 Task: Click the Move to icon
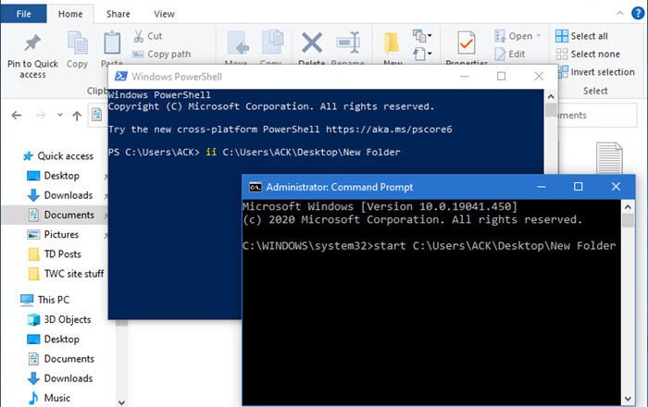coord(238,43)
